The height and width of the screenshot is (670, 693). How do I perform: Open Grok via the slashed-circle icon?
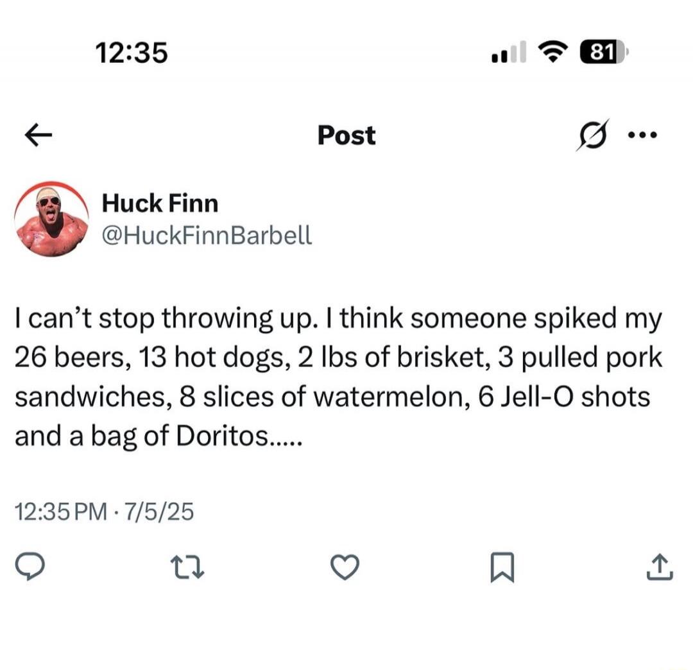[x=588, y=136]
